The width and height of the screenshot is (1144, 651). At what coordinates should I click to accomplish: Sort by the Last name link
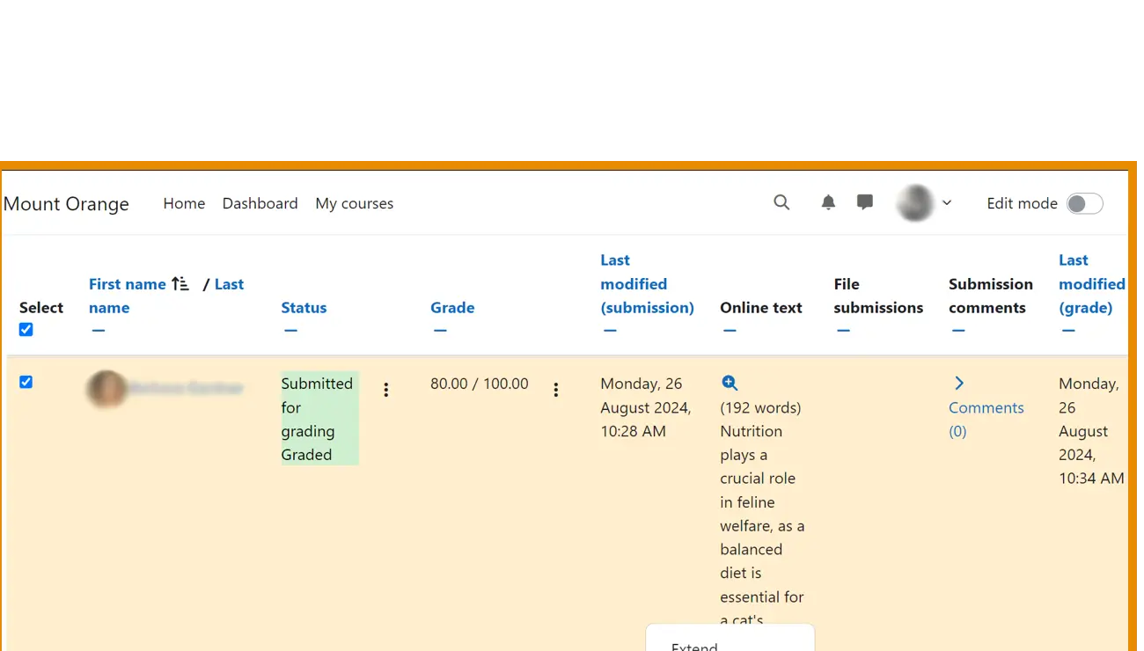click(x=229, y=284)
